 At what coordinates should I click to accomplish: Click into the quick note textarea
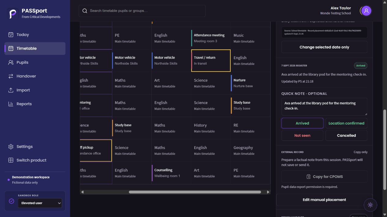coord(324,107)
